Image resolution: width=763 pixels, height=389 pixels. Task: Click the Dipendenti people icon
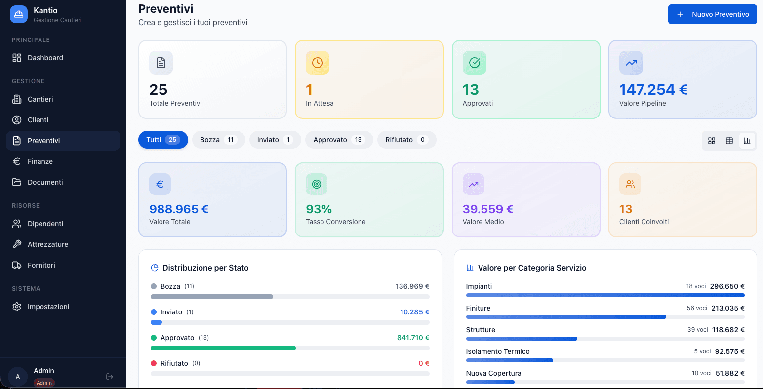tap(17, 224)
